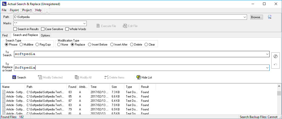Choose Insert After modification type
282x119 pixels.
(x=119, y=45)
